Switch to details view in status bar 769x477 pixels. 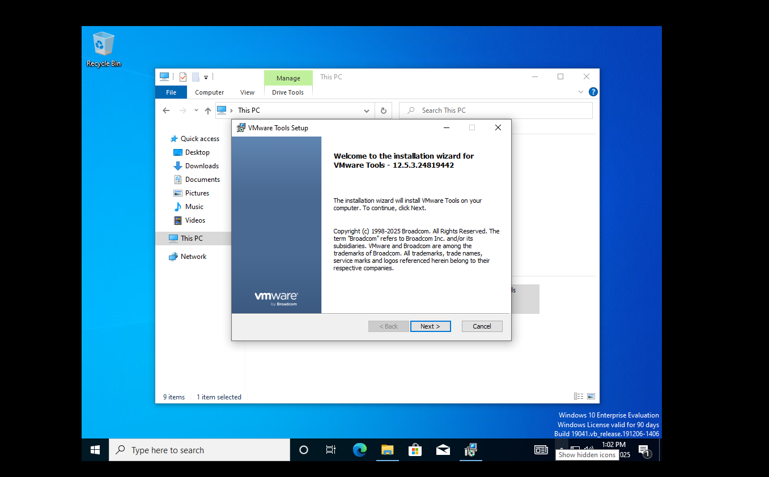579,397
